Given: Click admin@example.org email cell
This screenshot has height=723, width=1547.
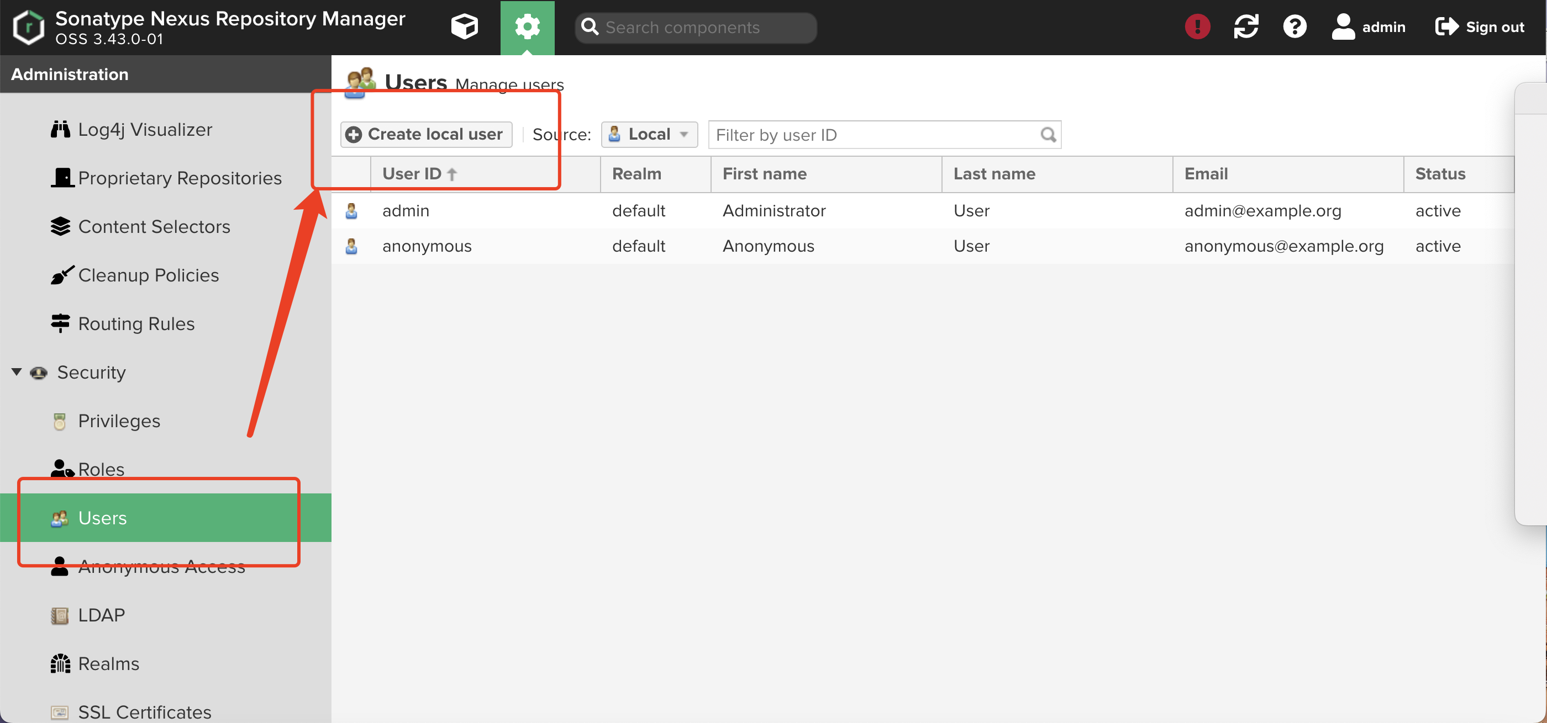Looking at the screenshot, I should click(x=1262, y=211).
